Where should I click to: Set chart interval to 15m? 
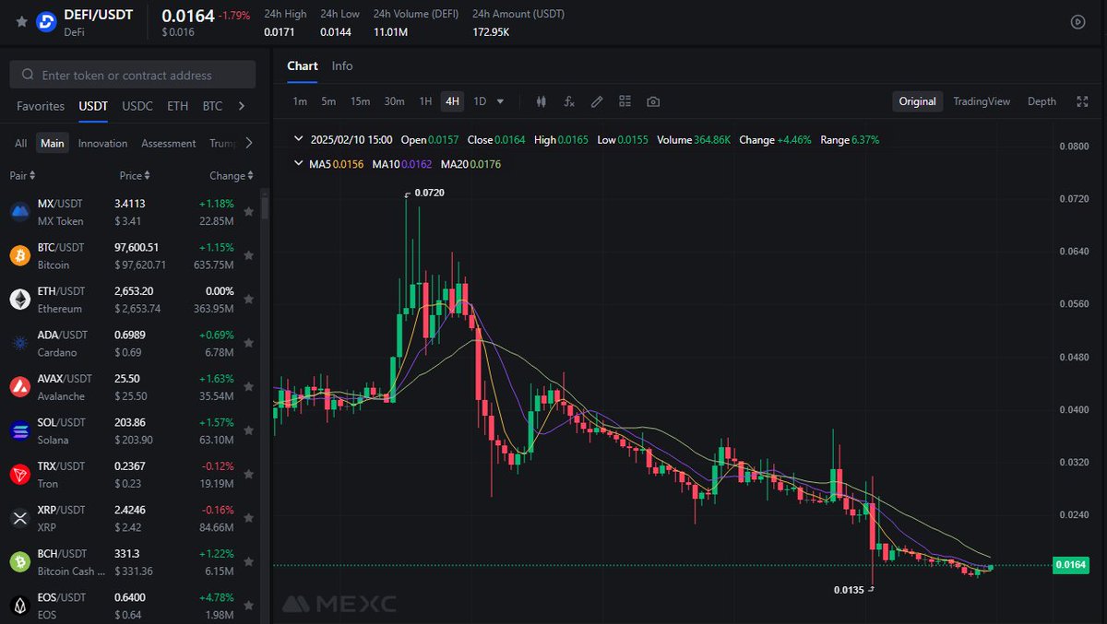360,101
